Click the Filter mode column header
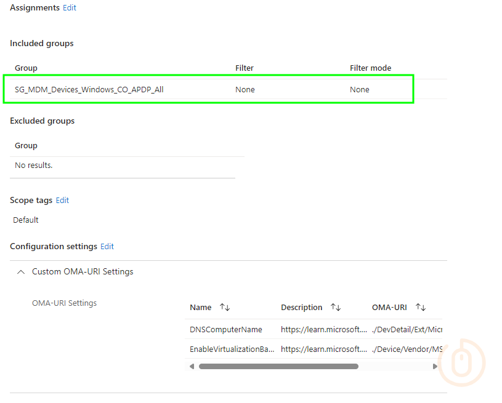This screenshot has height=403, width=502. click(x=370, y=68)
